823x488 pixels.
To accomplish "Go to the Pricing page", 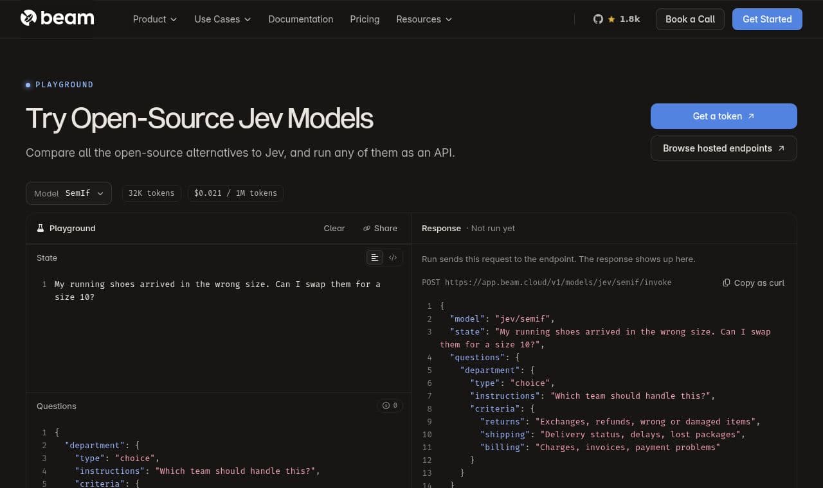I will [365, 19].
